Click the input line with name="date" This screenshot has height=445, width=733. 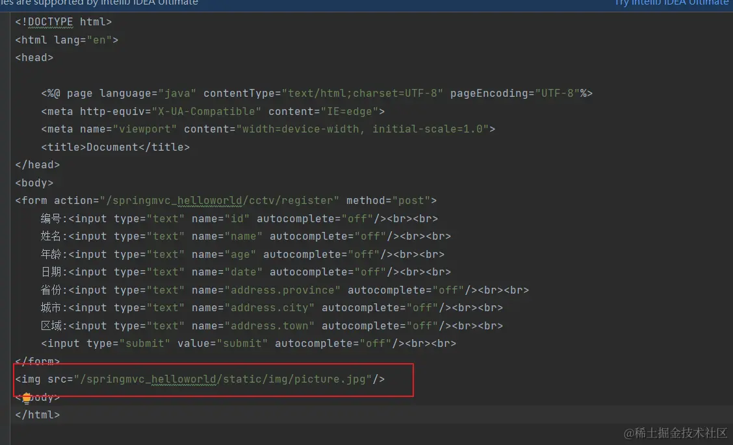pyautogui.click(x=246, y=272)
